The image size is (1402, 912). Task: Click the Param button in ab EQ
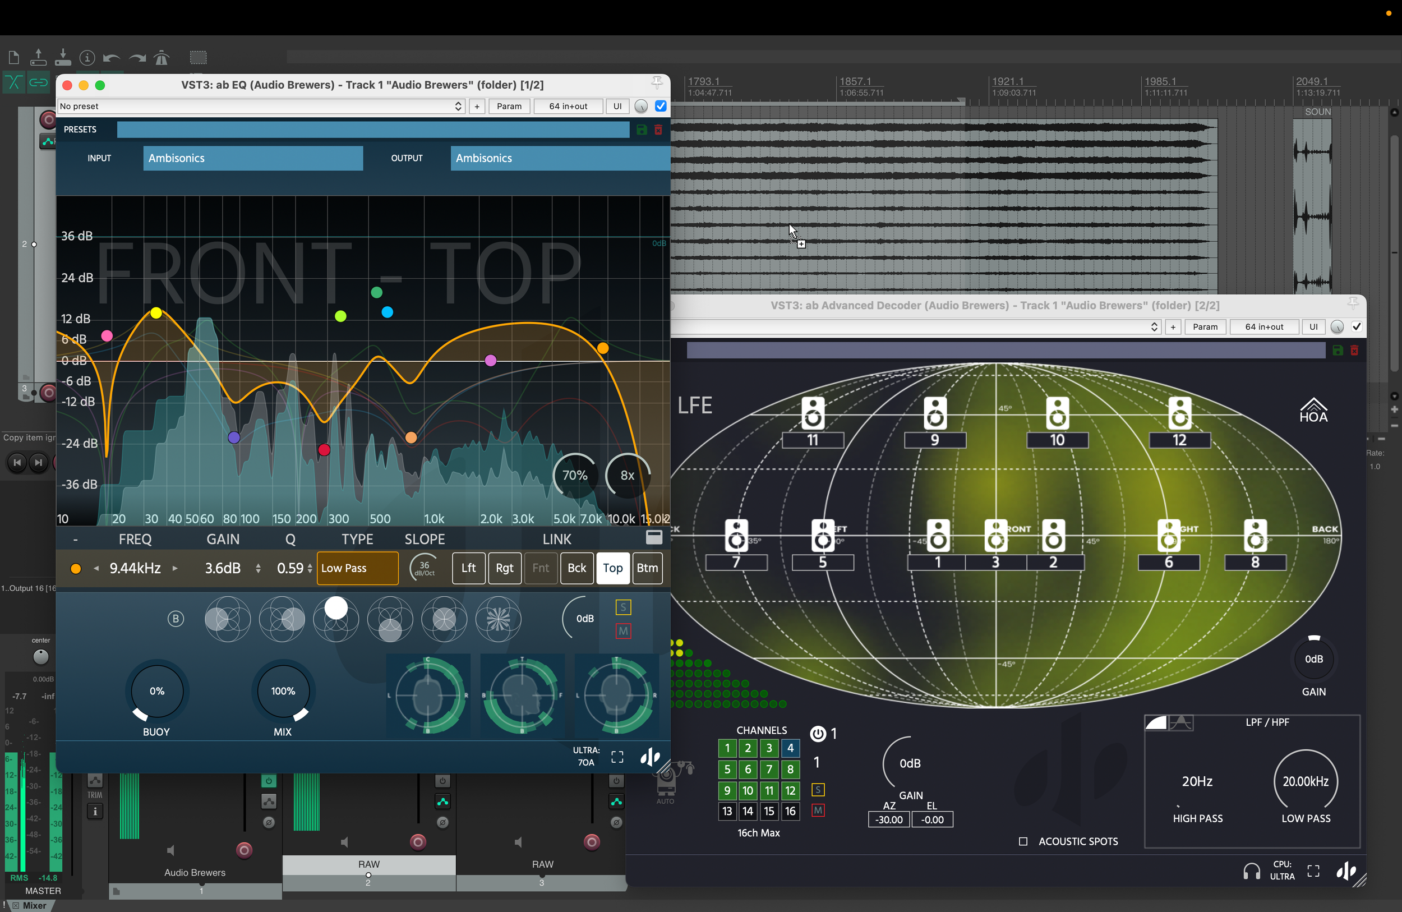pos(509,106)
